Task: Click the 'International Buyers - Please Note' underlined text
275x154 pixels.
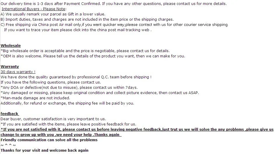Action: (x=33, y=9)
